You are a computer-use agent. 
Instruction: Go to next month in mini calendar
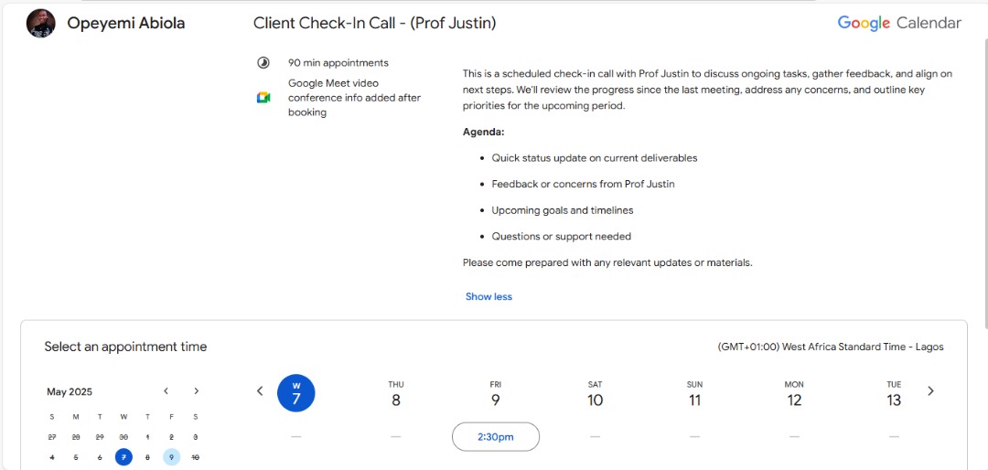pyautogui.click(x=197, y=391)
